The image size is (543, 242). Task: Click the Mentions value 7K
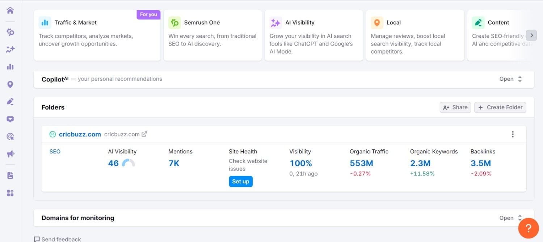click(174, 163)
